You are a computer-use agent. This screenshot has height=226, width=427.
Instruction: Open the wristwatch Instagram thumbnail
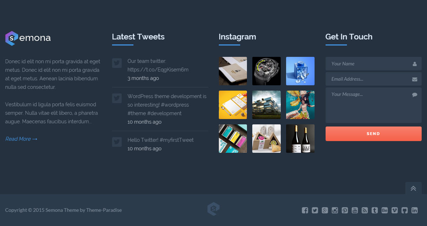click(267, 71)
